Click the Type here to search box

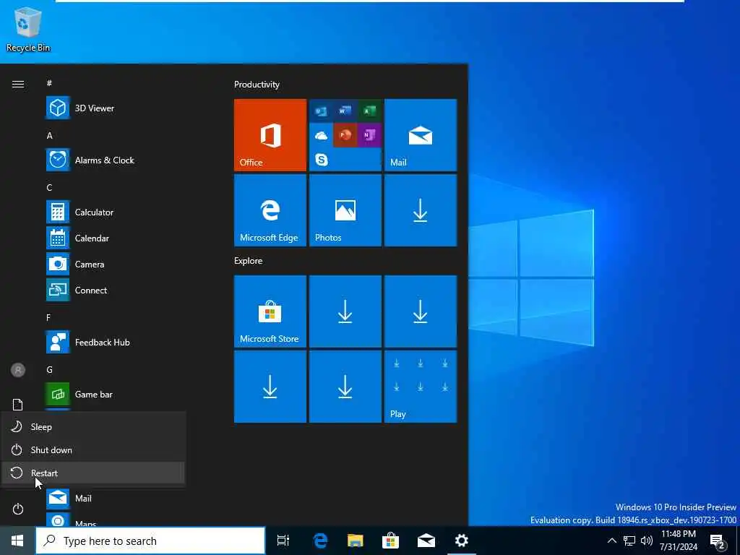tap(150, 541)
